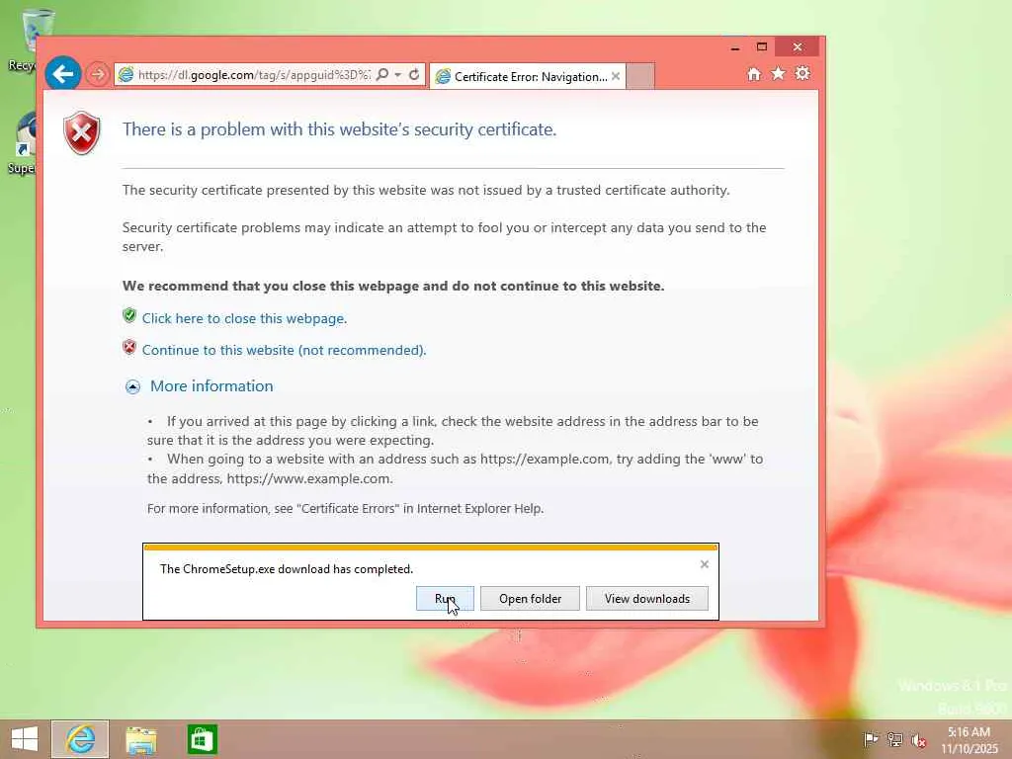The image size is (1012, 759).
Task: Click the link to close this webpage
Action: coord(245,318)
